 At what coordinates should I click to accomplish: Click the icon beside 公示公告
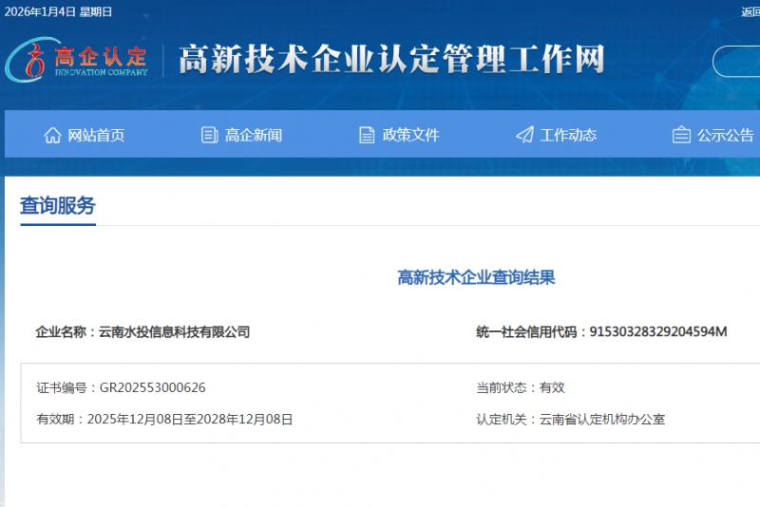pos(681,135)
